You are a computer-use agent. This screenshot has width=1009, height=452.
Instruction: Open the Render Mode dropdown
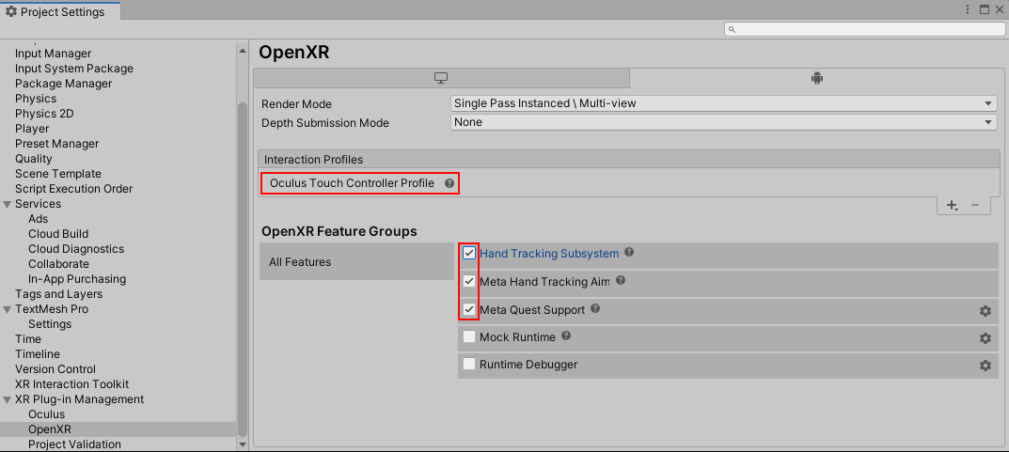[723, 103]
